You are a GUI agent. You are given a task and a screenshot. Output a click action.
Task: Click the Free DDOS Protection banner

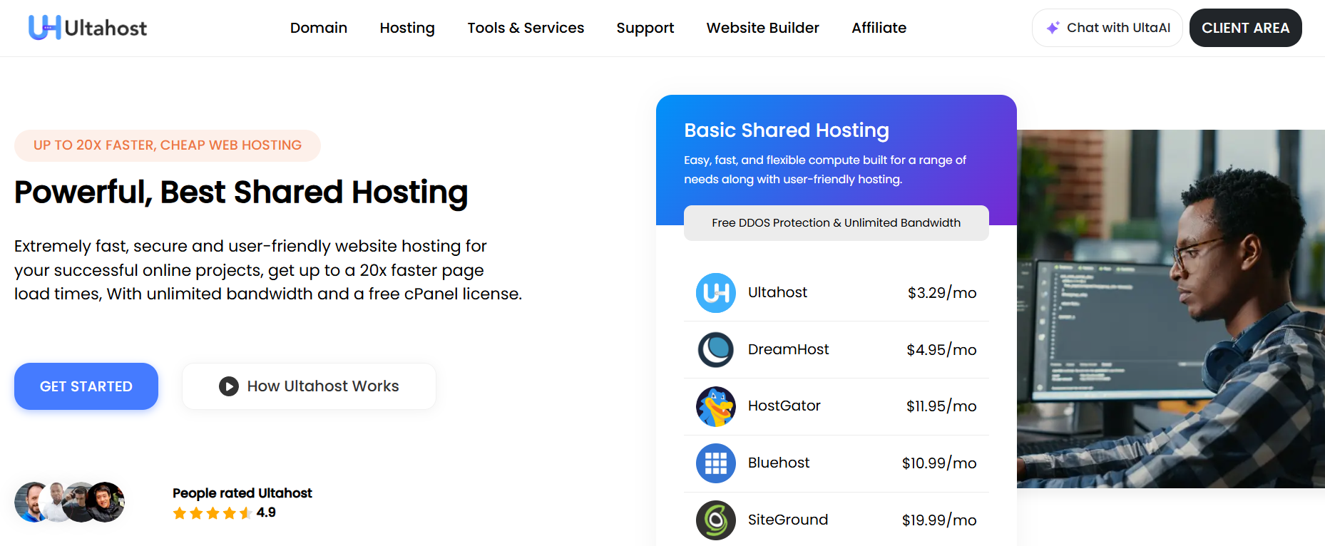837,223
